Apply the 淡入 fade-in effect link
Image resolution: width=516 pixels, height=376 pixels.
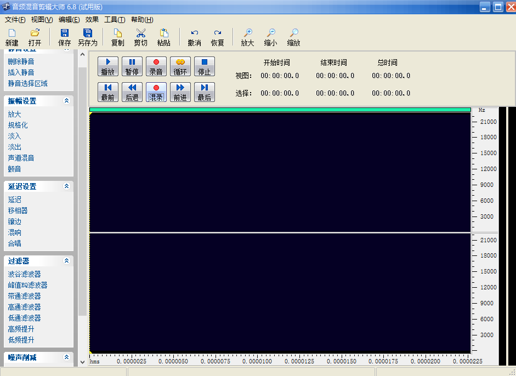pos(14,136)
